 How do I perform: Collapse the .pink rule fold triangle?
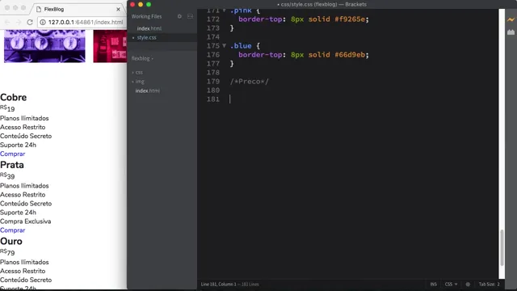coord(225,11)
